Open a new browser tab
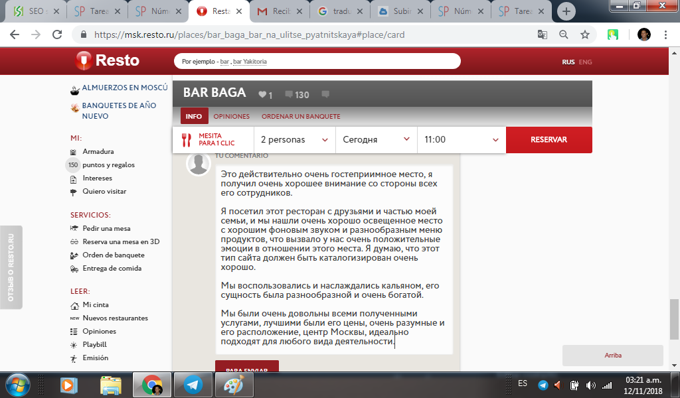 point(566,11)
